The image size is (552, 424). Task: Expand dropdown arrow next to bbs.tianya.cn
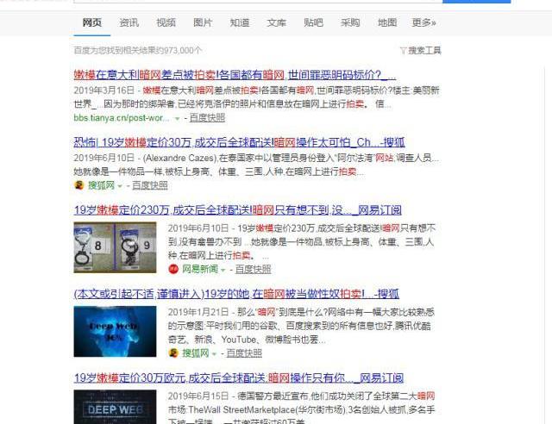[178, 119]
